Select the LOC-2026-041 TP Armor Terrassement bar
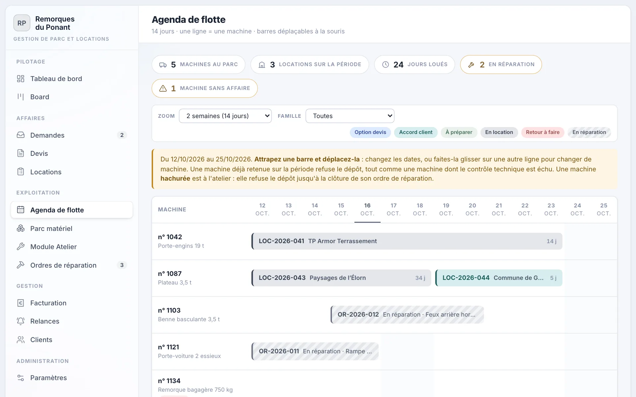The image size is (636, 397). [407, 241]
